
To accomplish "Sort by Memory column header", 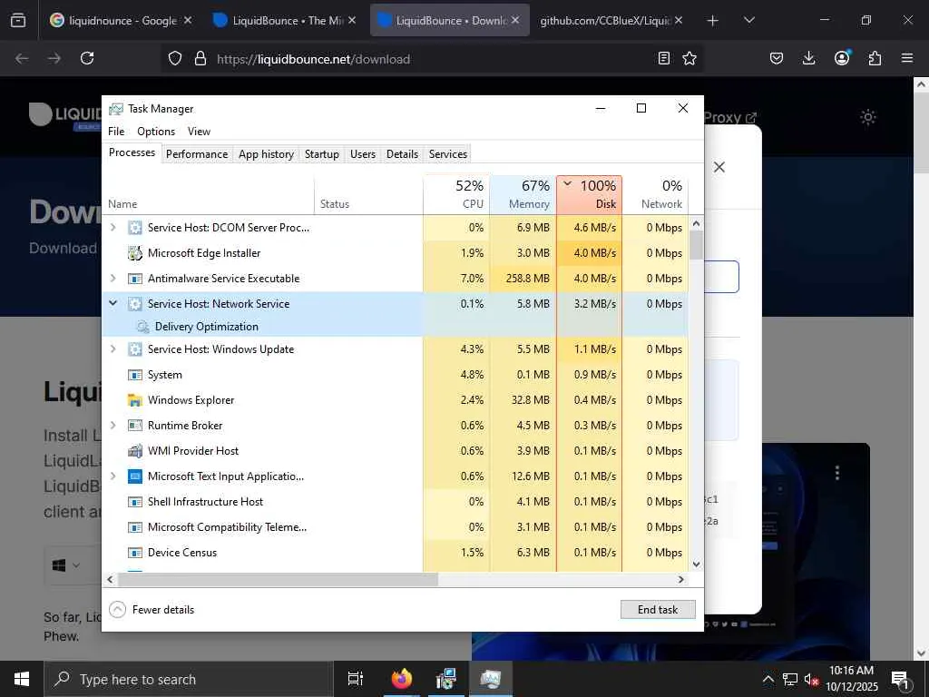I will coord(523,194).
